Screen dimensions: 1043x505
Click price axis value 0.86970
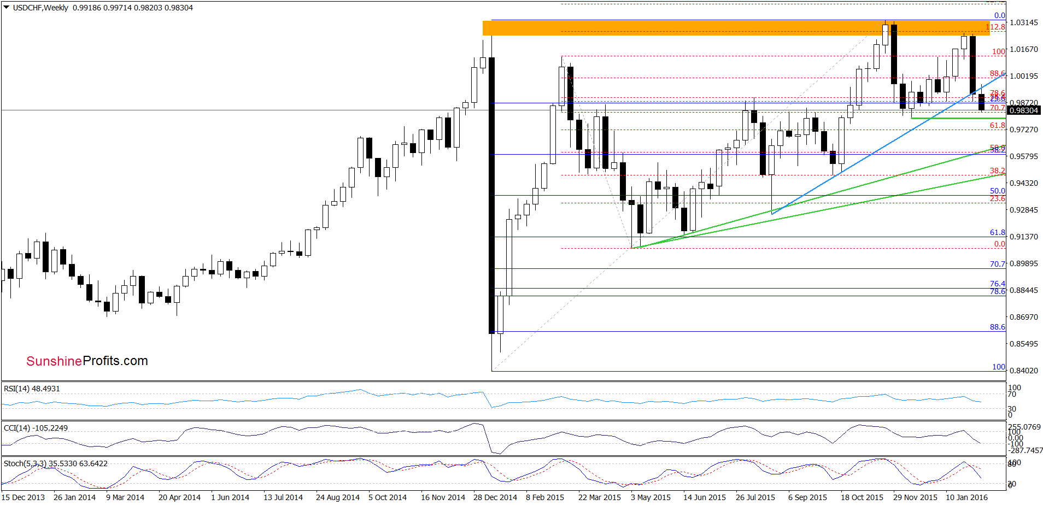[1024, 317]
